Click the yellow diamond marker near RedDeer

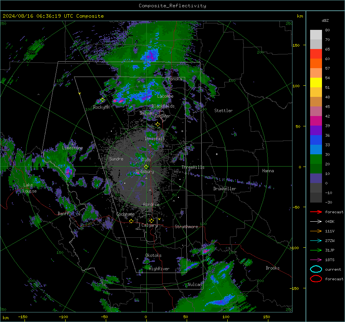tap(158, 124)
